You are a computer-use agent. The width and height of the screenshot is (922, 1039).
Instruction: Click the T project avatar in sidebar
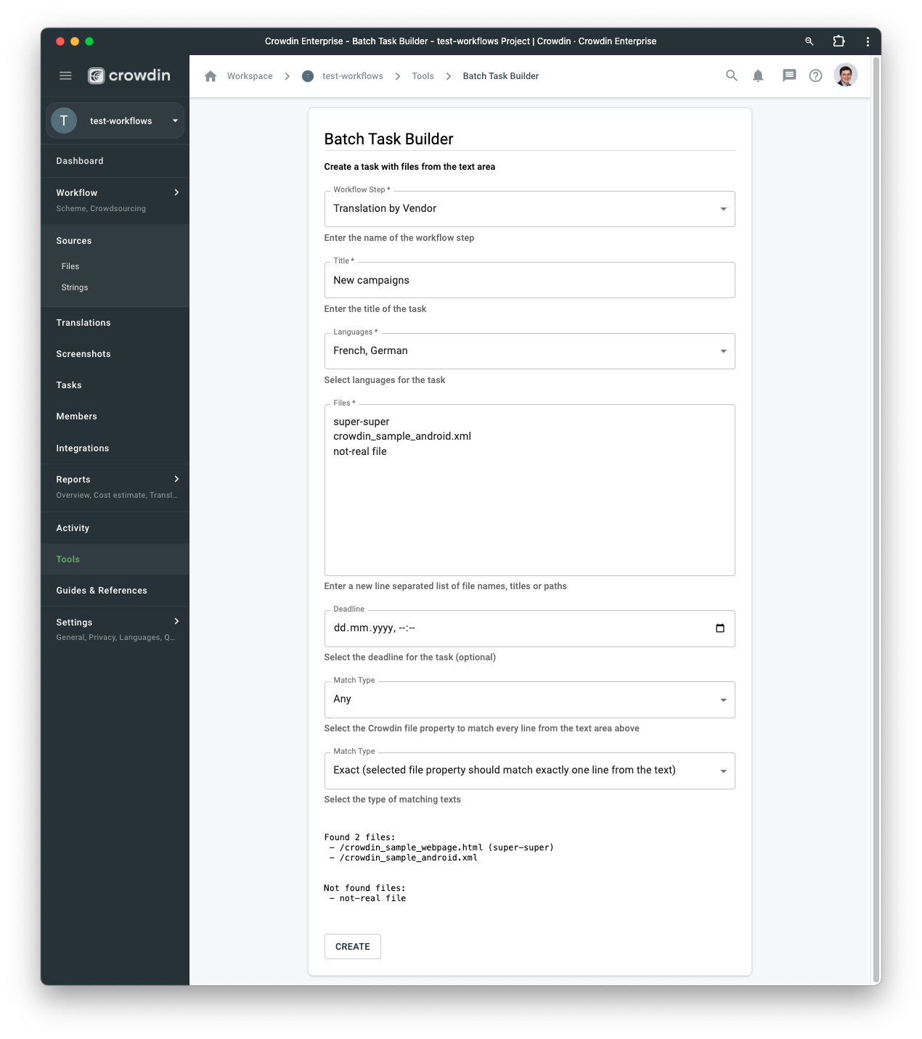point(64,120)
